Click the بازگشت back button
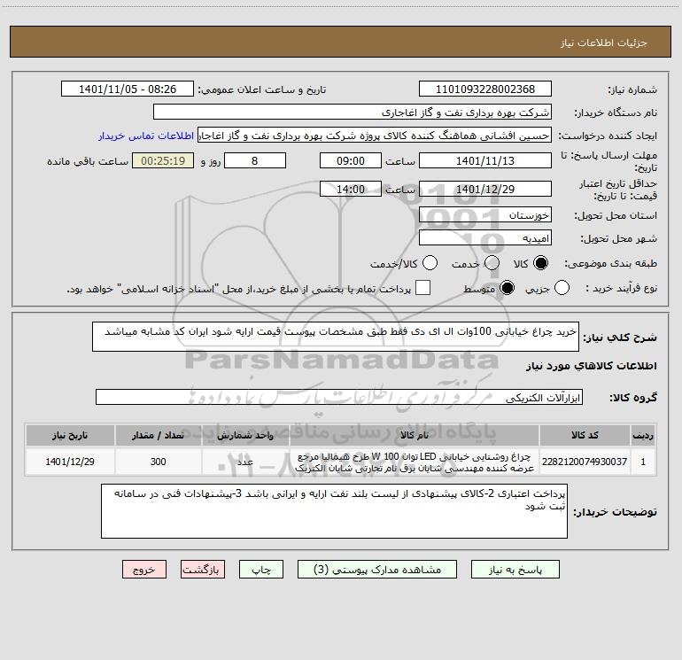The height and width of the screenshot is (660, 682). 203,570
